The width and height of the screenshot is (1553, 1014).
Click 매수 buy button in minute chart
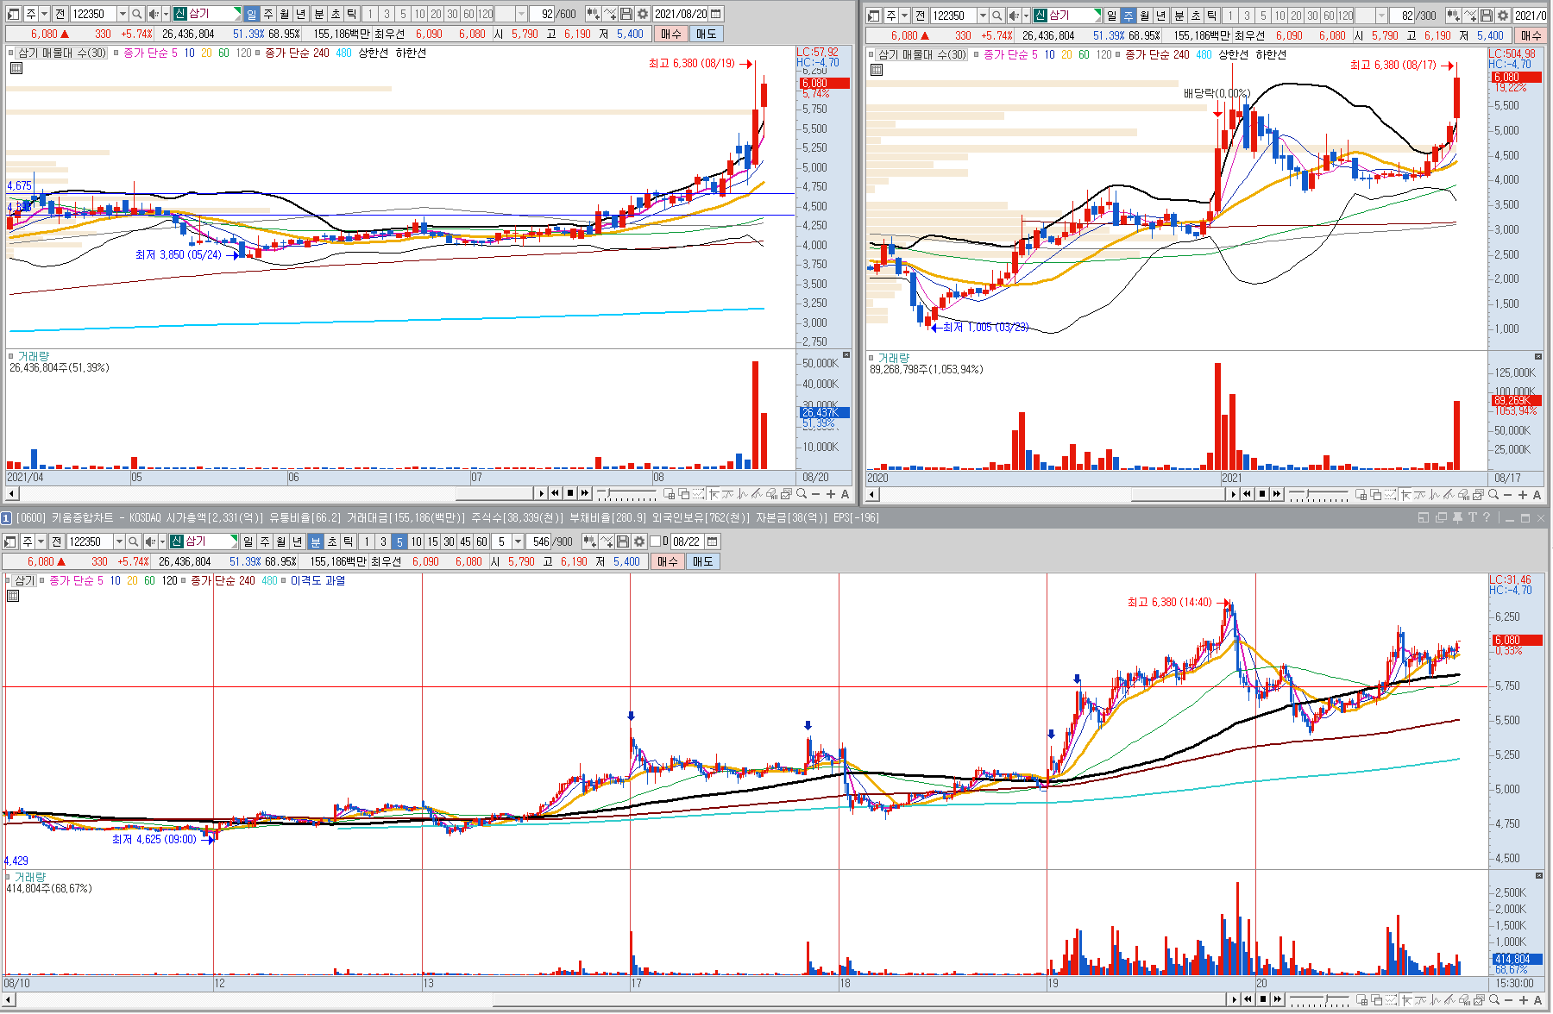click(x=667, y=561)
